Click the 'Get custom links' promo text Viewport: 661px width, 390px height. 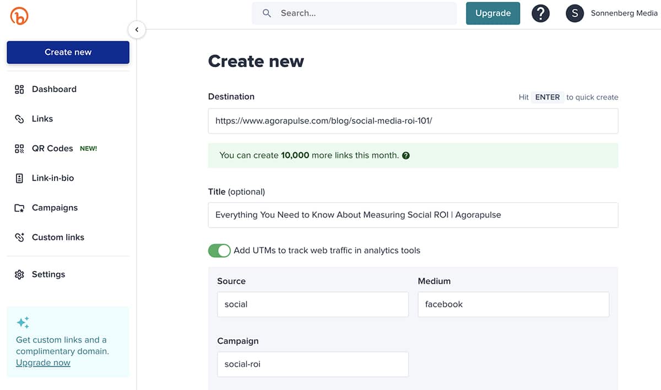pos(62,345)
